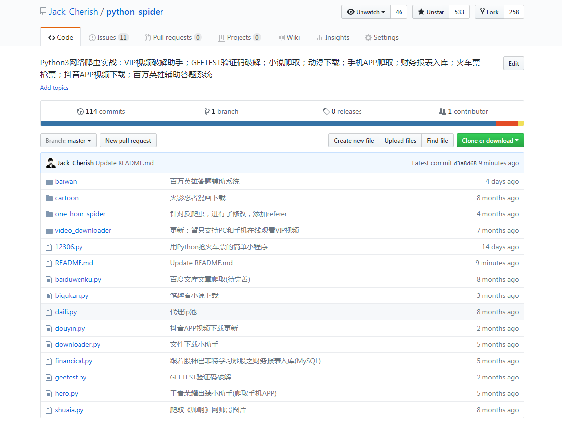Image resolution: width=562 pixels, height=421 pixels.
Task: Expand the Clone or download menu
Action: pos(490,140)
